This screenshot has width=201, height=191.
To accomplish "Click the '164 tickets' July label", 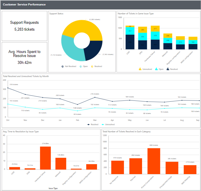I will (x=165, y=106).
